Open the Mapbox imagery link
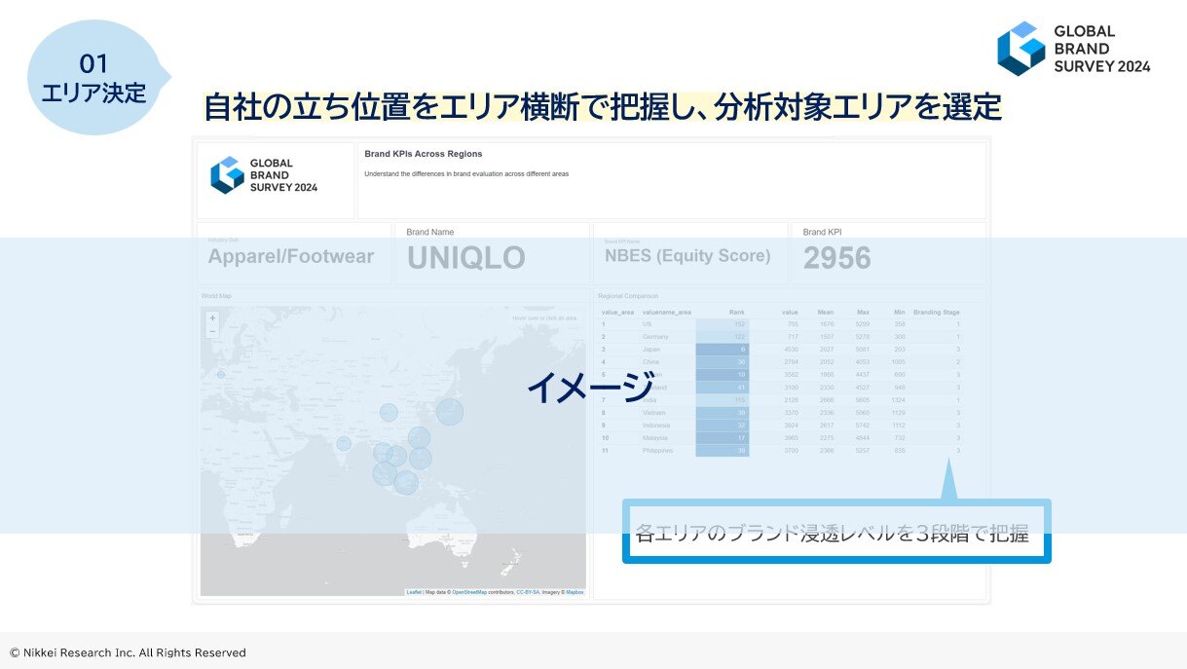The image size is (1187, 669). pyautogui.click(x=575, y=592)
